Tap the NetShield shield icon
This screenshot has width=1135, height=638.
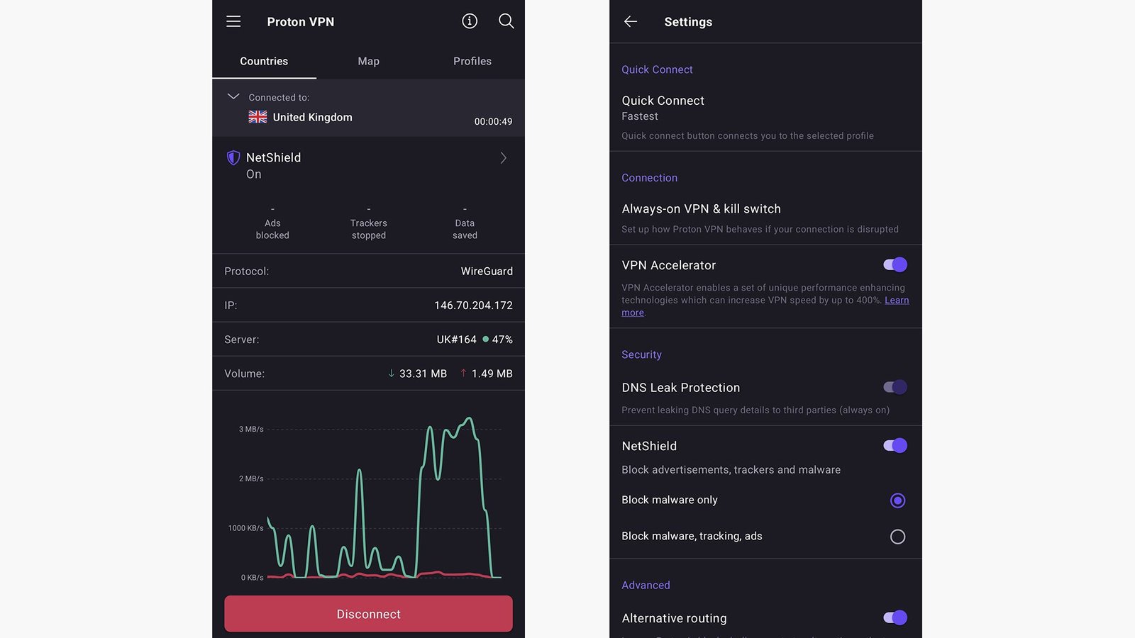(233, 158)
